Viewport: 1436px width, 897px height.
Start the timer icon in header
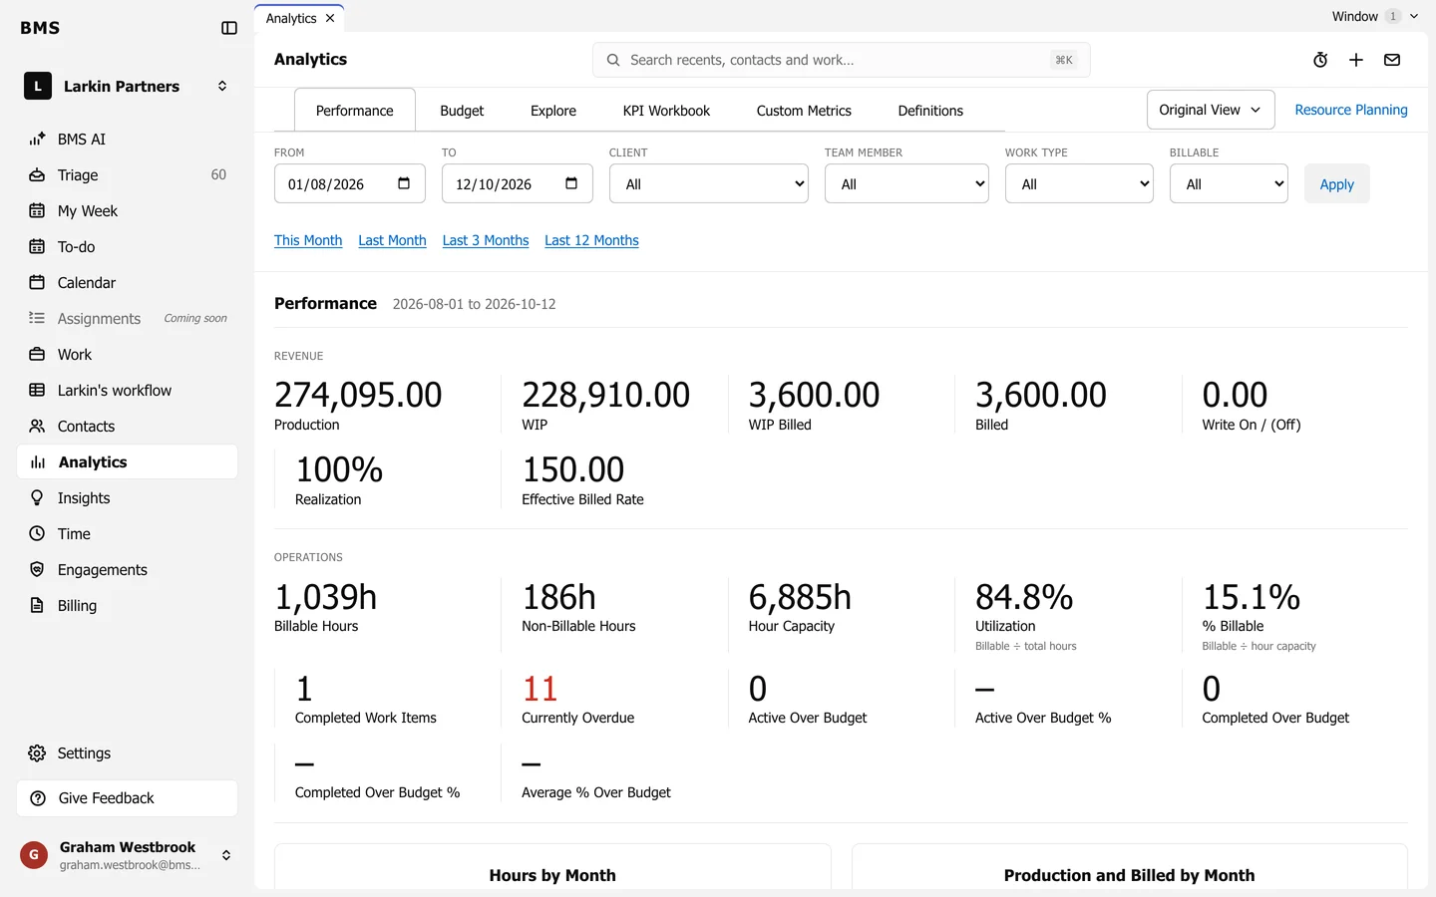click(1320, 60)
